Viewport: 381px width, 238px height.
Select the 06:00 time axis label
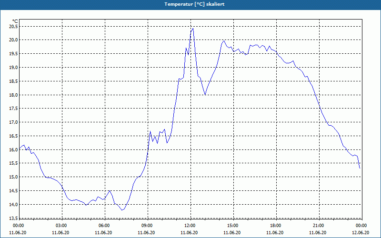click(x=104, y=226)
